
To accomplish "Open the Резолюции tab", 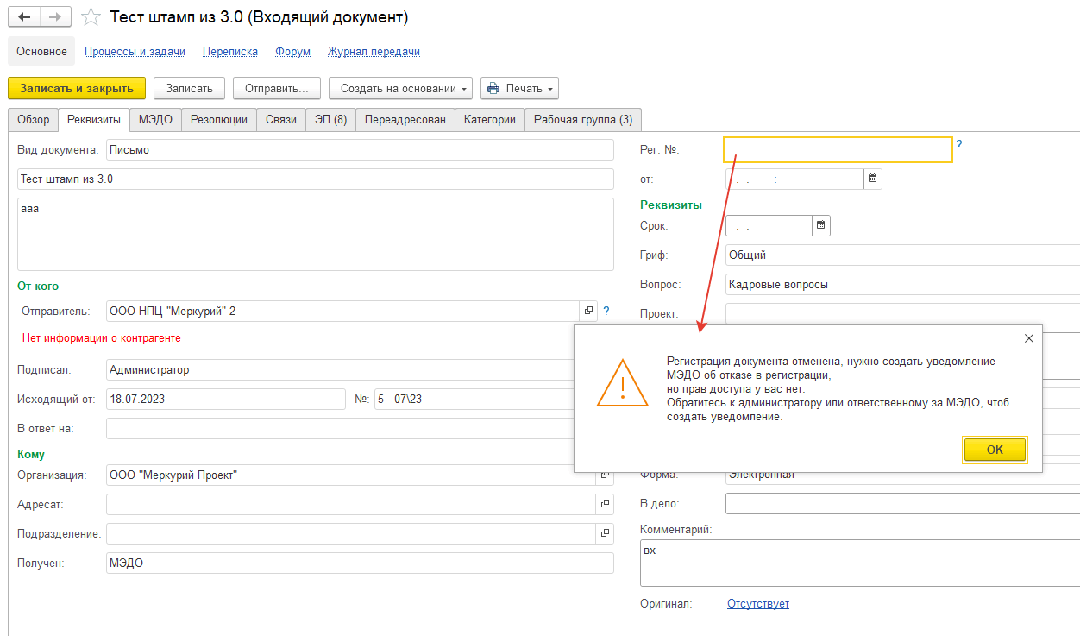I will coord(218,120).
